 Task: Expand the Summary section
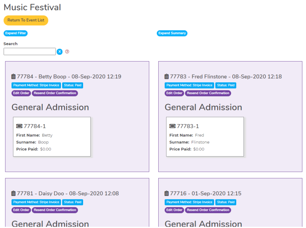click(172, 33)
